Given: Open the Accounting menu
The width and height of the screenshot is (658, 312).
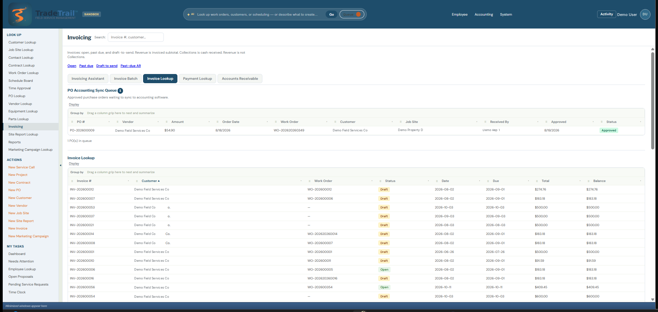Looking at the screenshot, I should [x=484, y=15].
